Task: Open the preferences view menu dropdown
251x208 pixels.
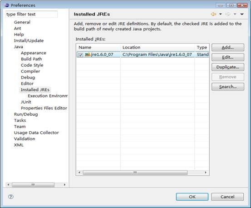Action: (242, 14)
